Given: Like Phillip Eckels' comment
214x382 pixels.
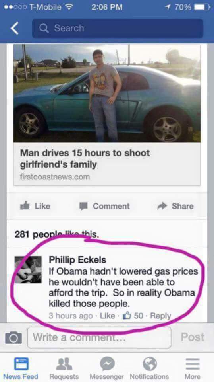Looking at the screenshot, I should coord(108,316).
